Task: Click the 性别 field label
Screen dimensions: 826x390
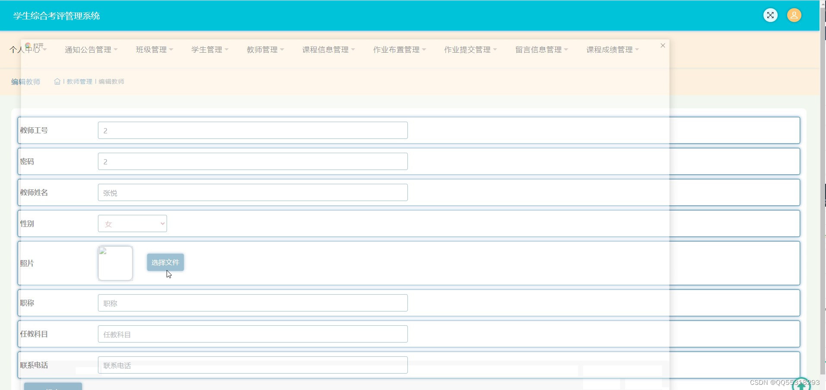Action: [27, 223]
